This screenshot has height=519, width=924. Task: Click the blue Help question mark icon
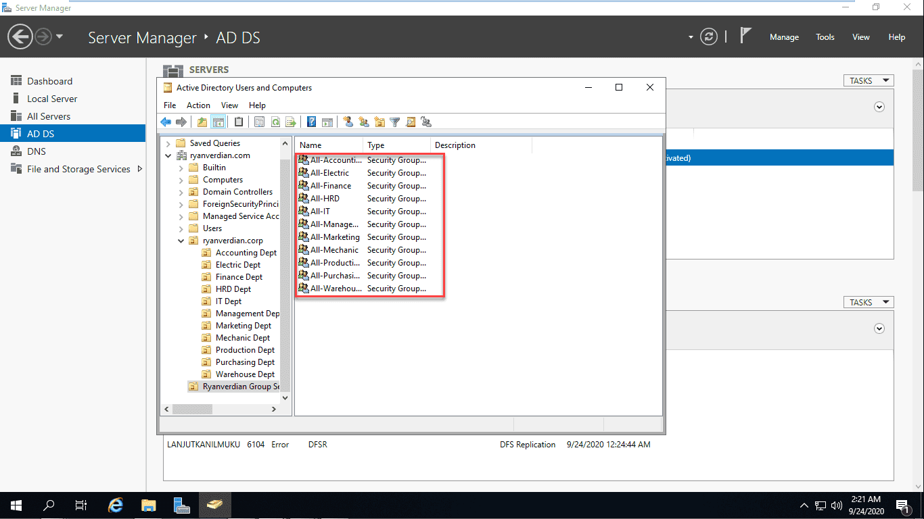click(311, 122)
